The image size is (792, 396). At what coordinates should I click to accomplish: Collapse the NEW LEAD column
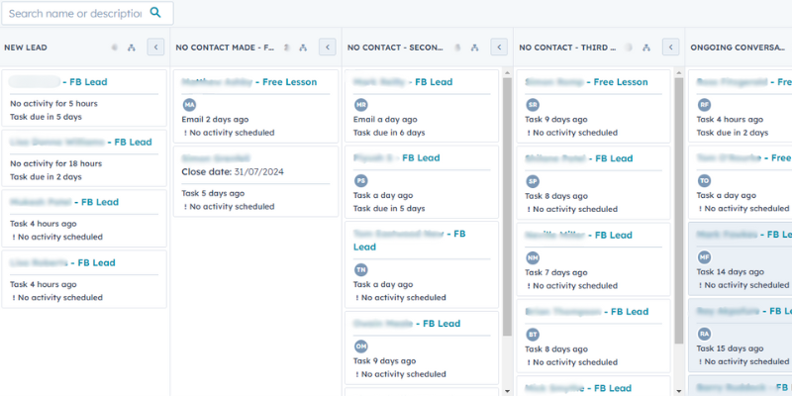[155, 47]
